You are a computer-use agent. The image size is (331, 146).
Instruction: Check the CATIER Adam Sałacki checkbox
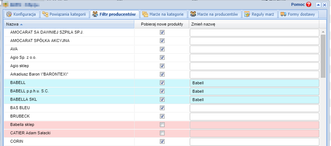(162, 133)
